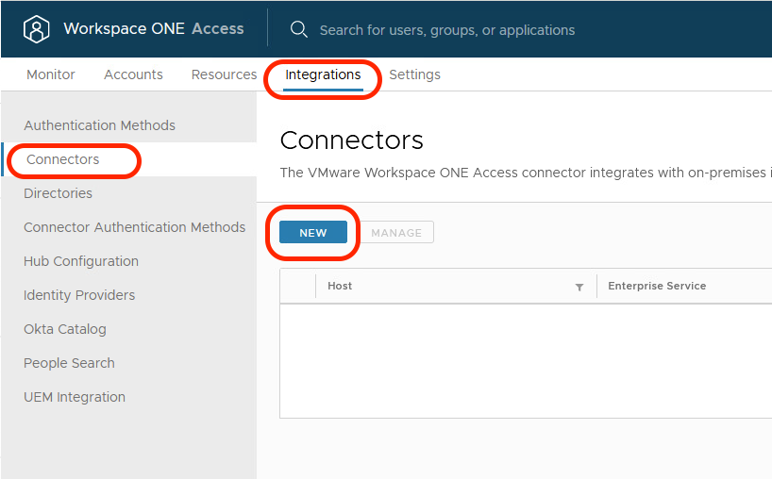
Task: Navigate to People Search
Action: [x=69, y=363]
